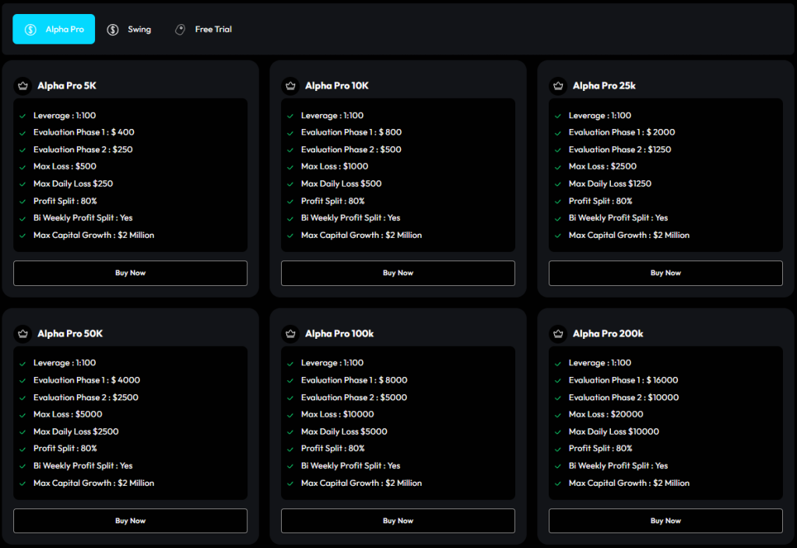Click the checkmark beside Evaluation Phase 2 : $500
Screen dimensions: 797x548
pos(290,150)
